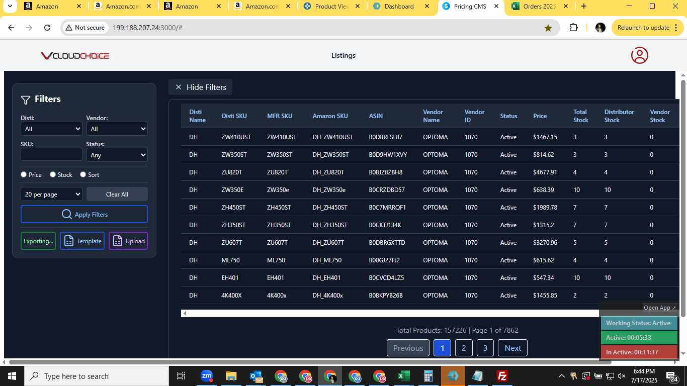The height and width of the screenshot is (386, 687).
Task: Click the Apply Filters button
Action: point(84,214)
